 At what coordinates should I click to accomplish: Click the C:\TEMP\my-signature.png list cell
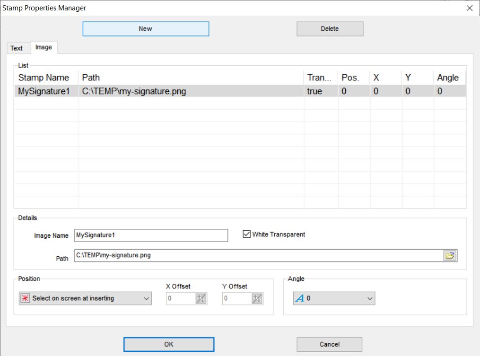click(191, 91)
